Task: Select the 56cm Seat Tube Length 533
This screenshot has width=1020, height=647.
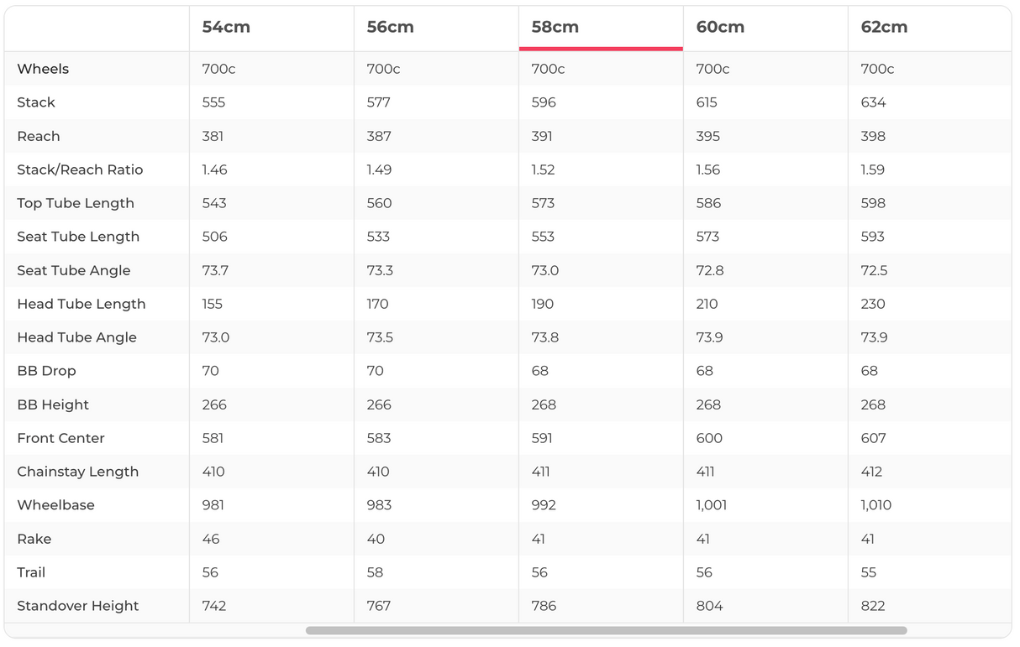Action: [x=379, y=237]
